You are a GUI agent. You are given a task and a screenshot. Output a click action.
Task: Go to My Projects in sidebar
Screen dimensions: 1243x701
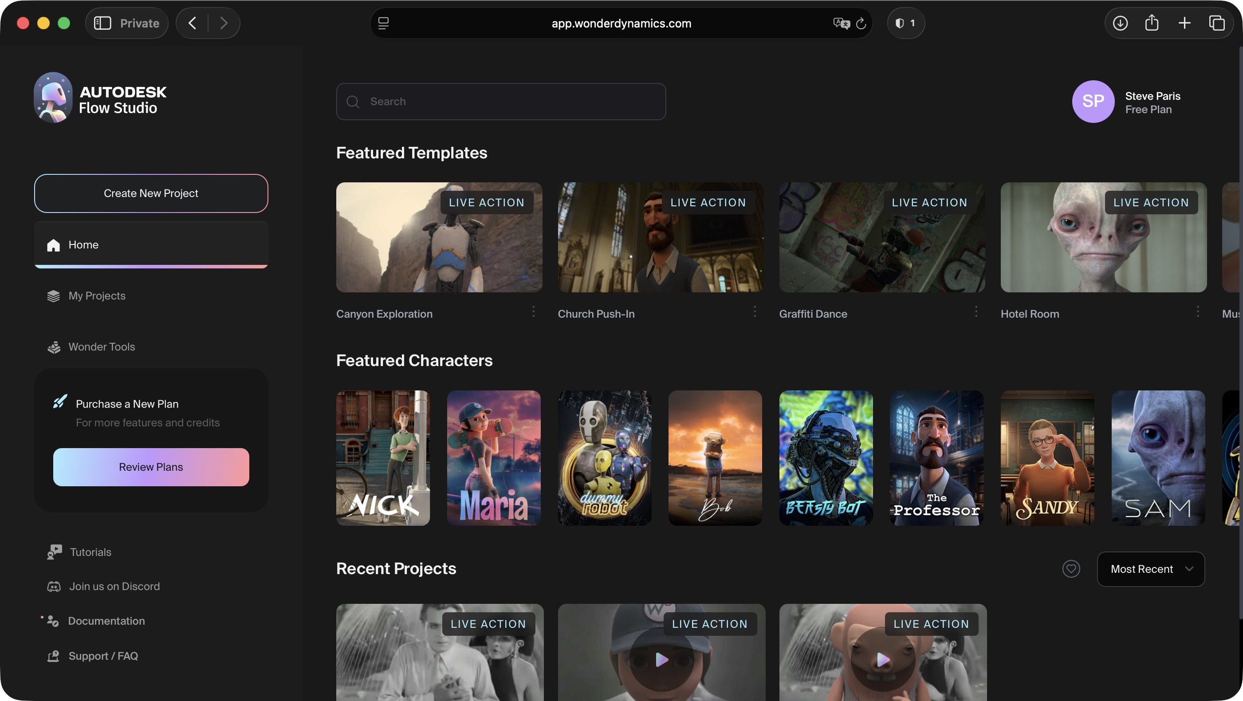(x=97, y=296)
